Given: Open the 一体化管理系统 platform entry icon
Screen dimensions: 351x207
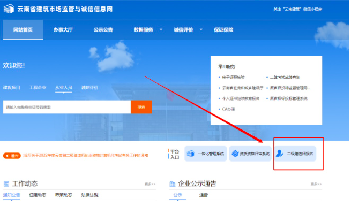Looking at the screenshot, I should point(190,154).
